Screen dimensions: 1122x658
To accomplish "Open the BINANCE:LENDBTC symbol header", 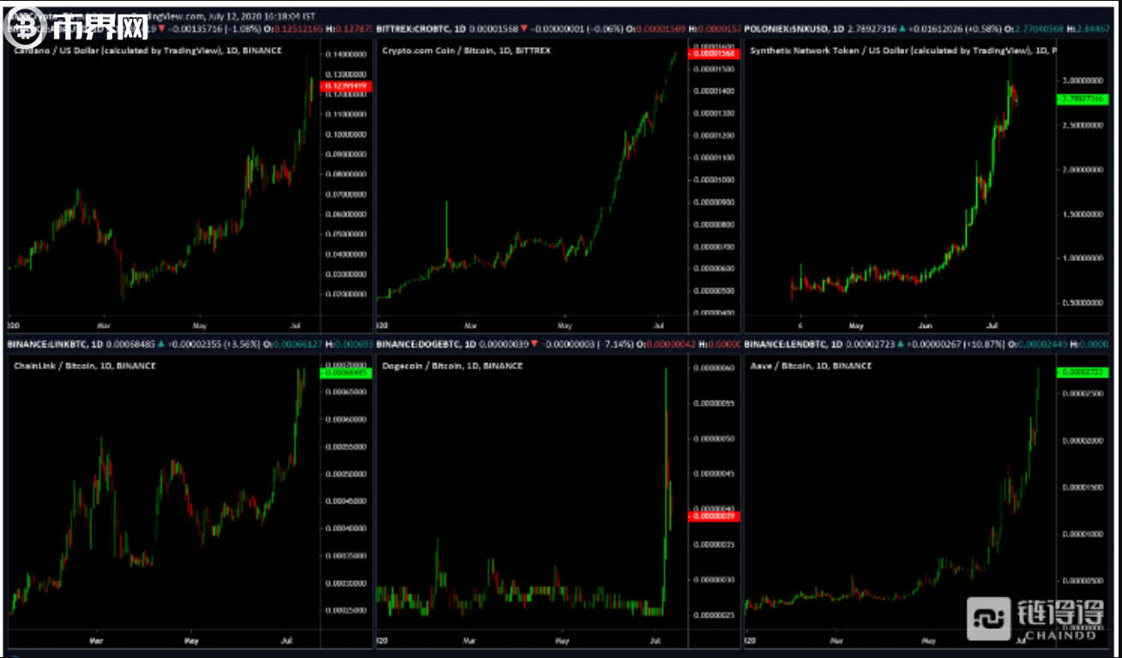I will pyautogui.click(x=785, y=345).
